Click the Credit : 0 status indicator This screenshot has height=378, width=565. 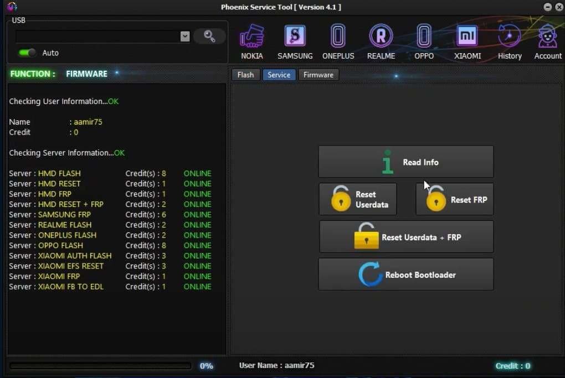click(513, 365)
